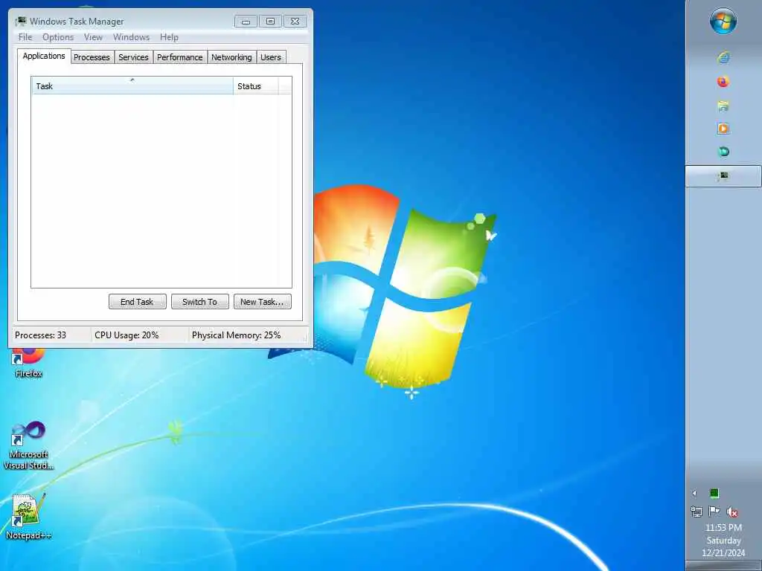
Task: Open Windows Explorer from the taskbar
Action: click(x=723, y=106)
